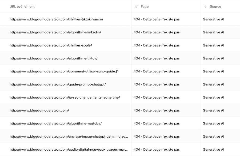
Task: Open the audio-digital-nouveaux-usages URL
Action: click(69, 150)
